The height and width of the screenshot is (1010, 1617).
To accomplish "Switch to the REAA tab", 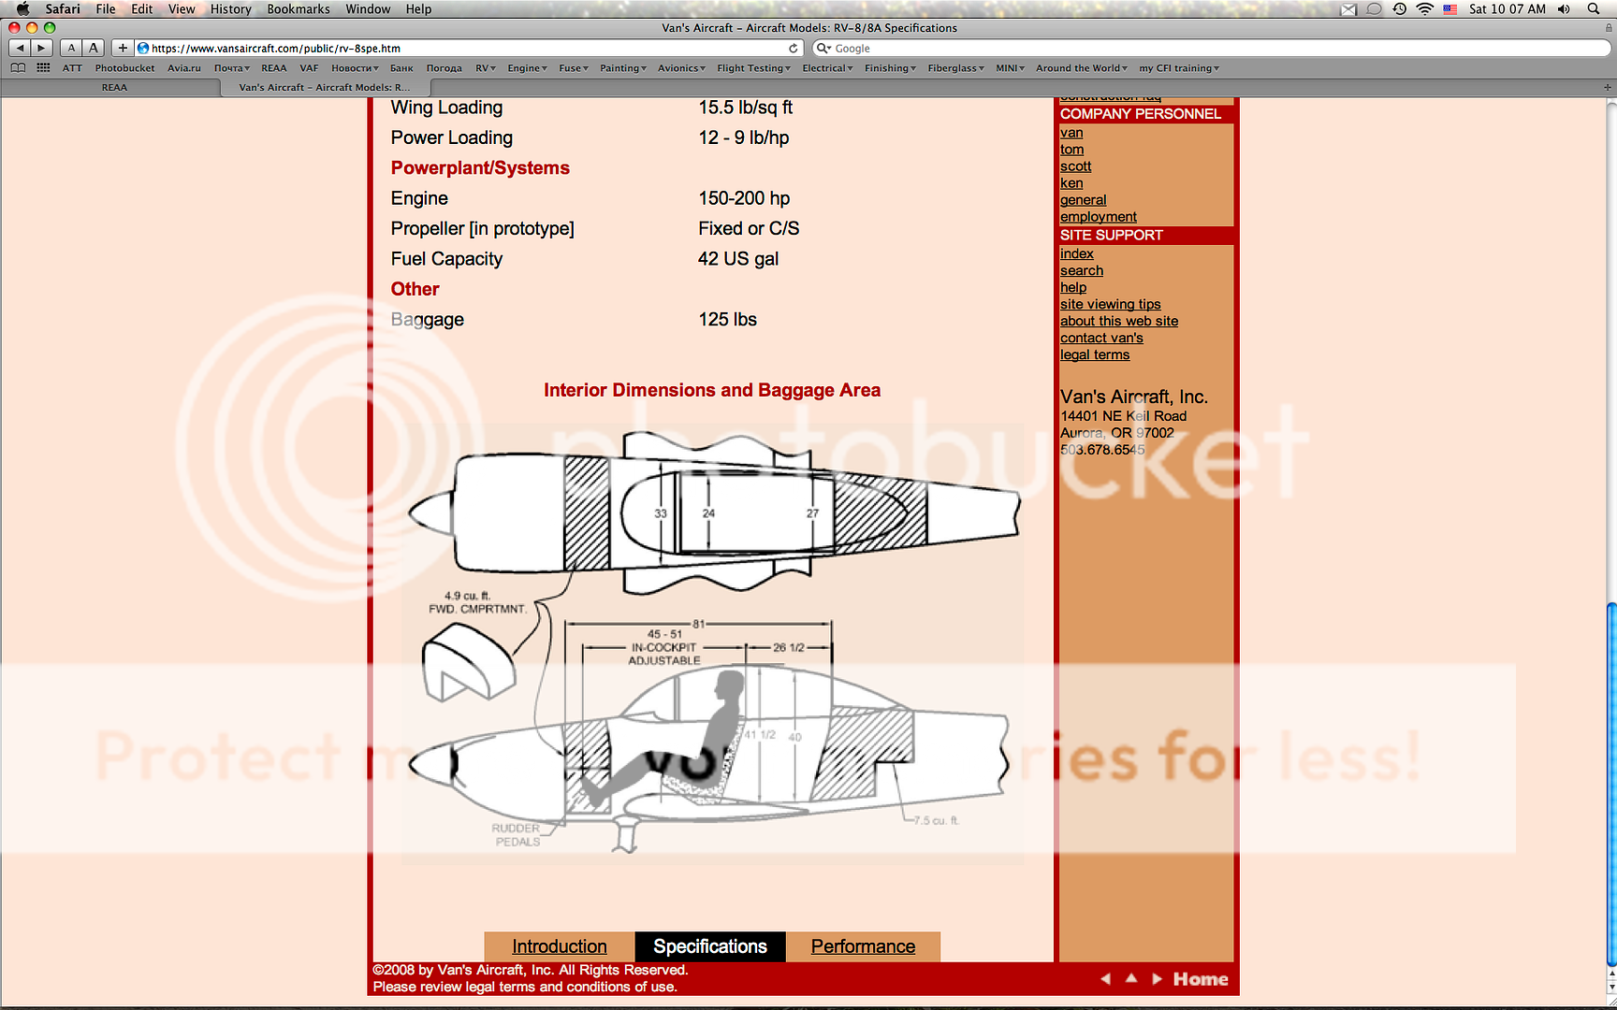I will pos(114,87).
